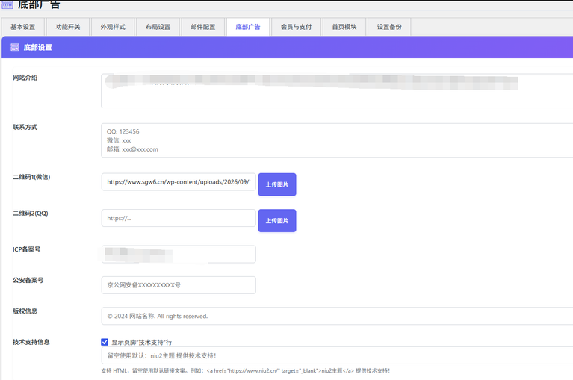Click into the 联系方式 text area

point(337,140)
